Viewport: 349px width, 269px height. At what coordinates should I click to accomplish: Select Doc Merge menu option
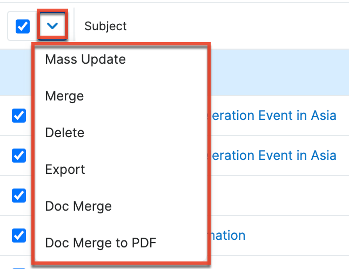click(x=78, y=206)
